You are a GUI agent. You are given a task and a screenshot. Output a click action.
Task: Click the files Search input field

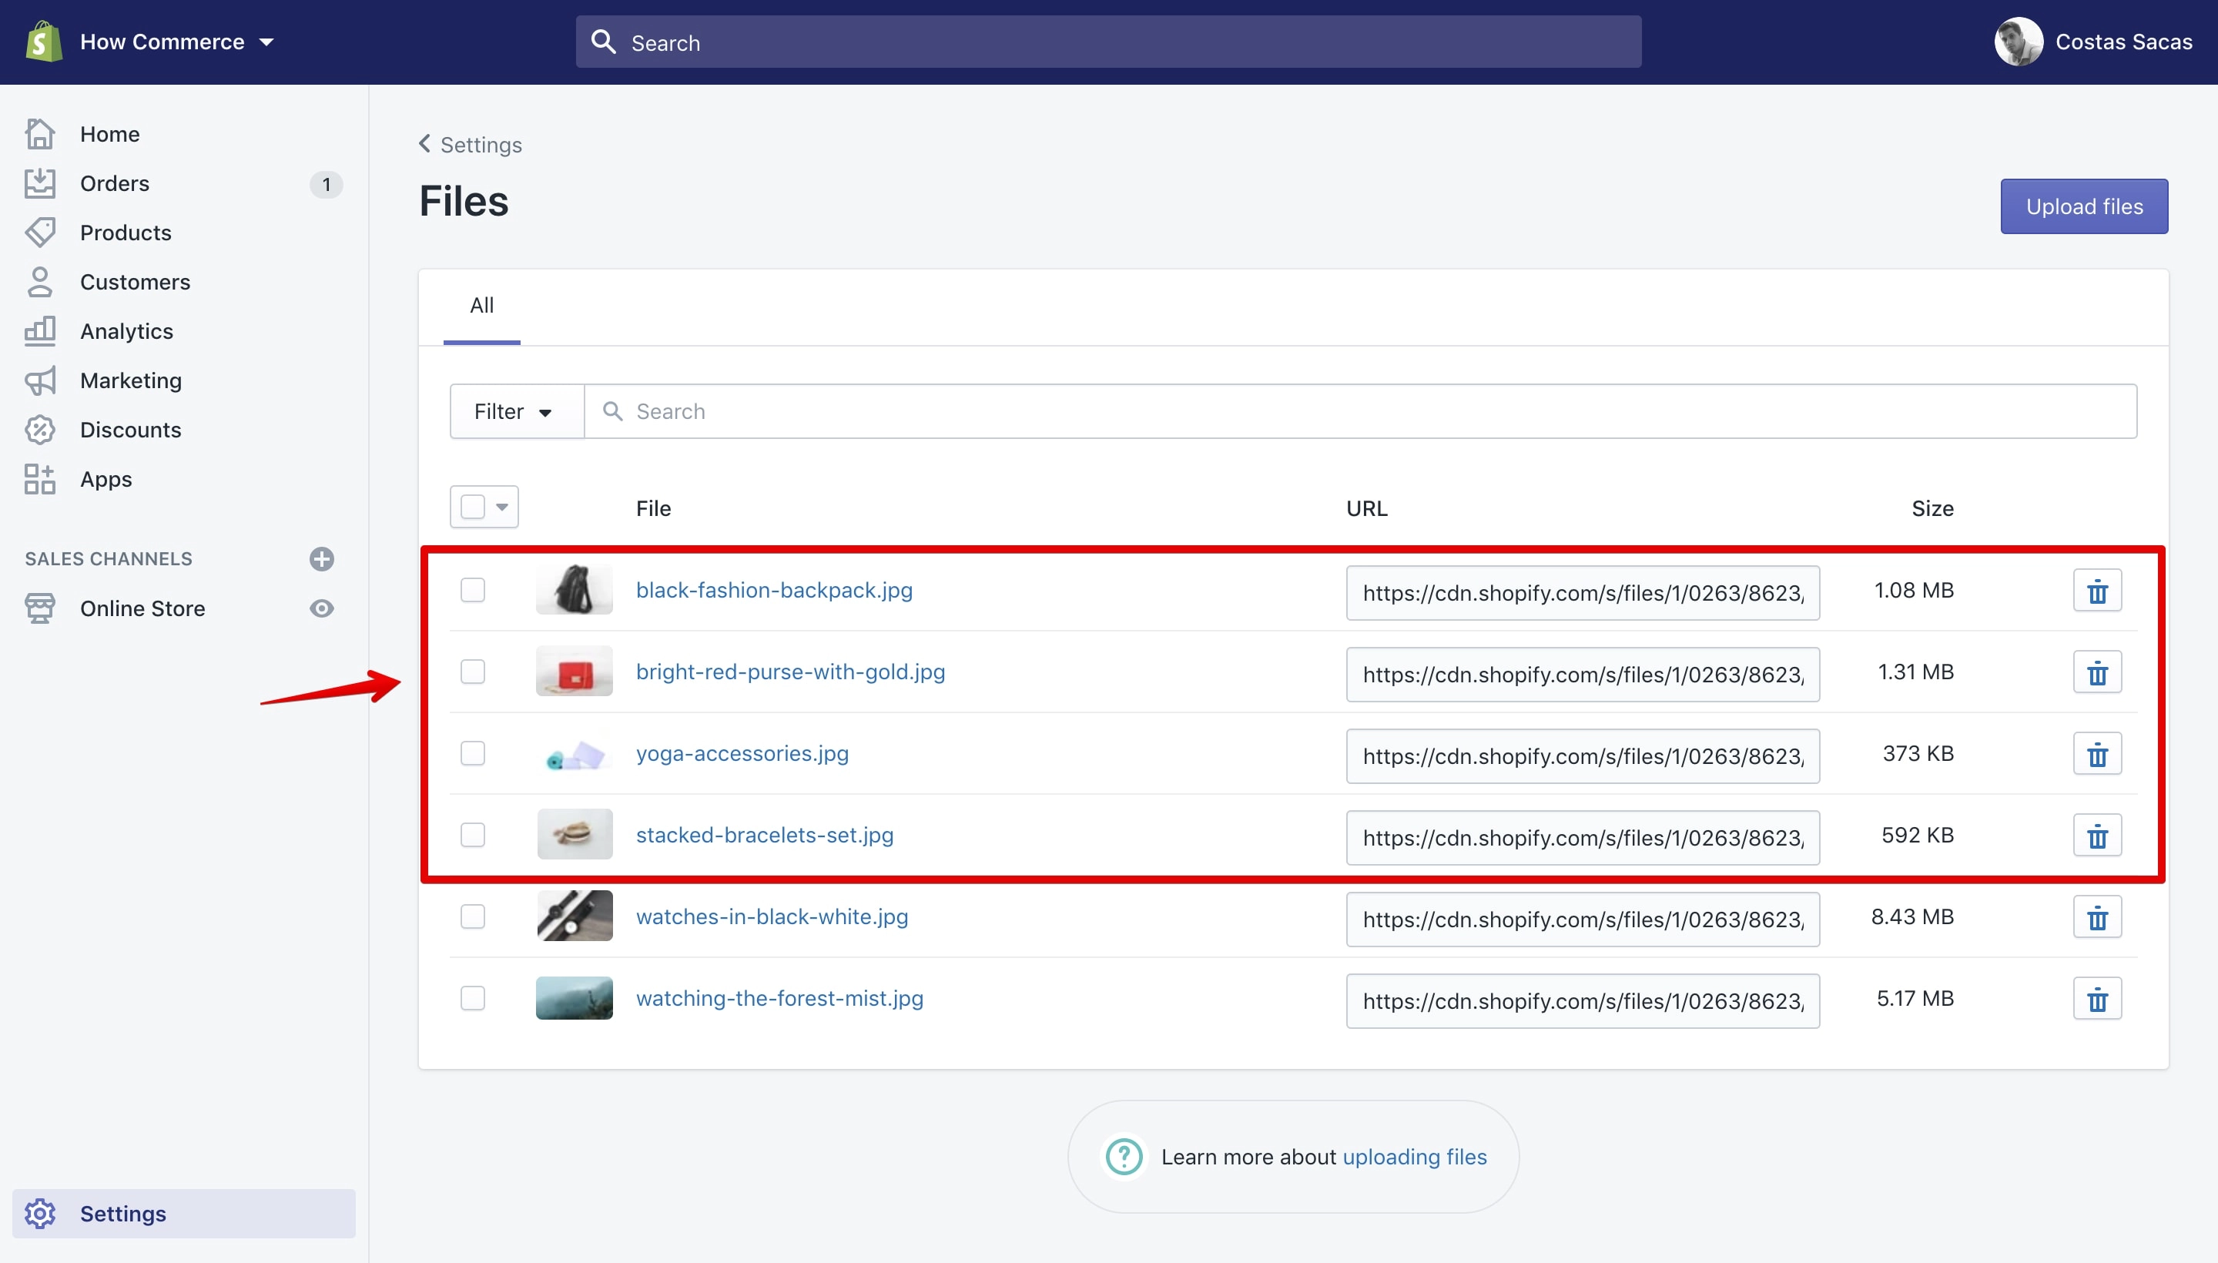(x=1360, y=411)
